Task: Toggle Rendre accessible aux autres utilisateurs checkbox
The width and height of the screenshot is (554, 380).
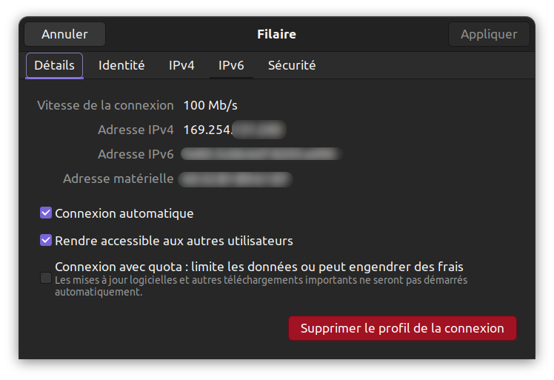Action: (x=46, y=240)
